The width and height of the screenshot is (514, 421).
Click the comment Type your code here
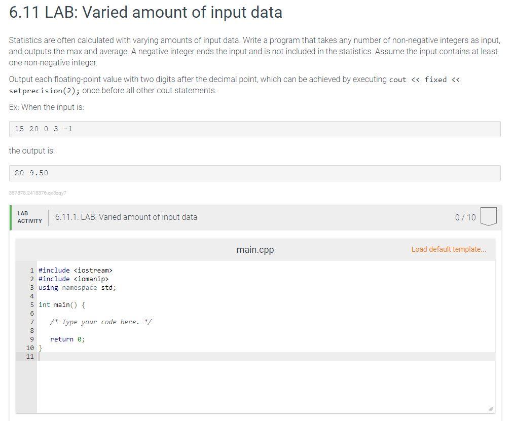tap(100, 322)
